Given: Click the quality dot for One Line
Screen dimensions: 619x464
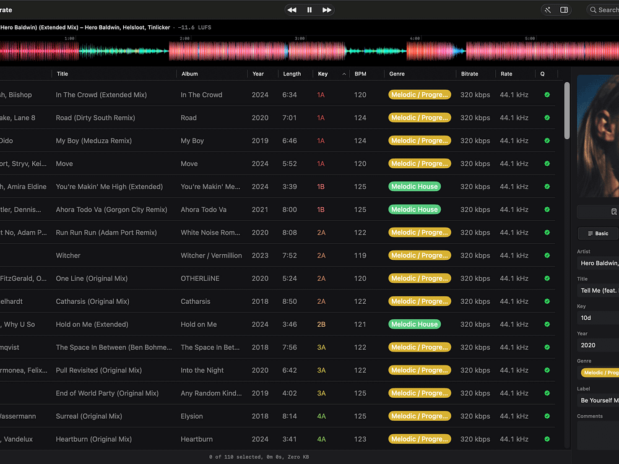Looking at the screenshot, I should coord(547,278).
